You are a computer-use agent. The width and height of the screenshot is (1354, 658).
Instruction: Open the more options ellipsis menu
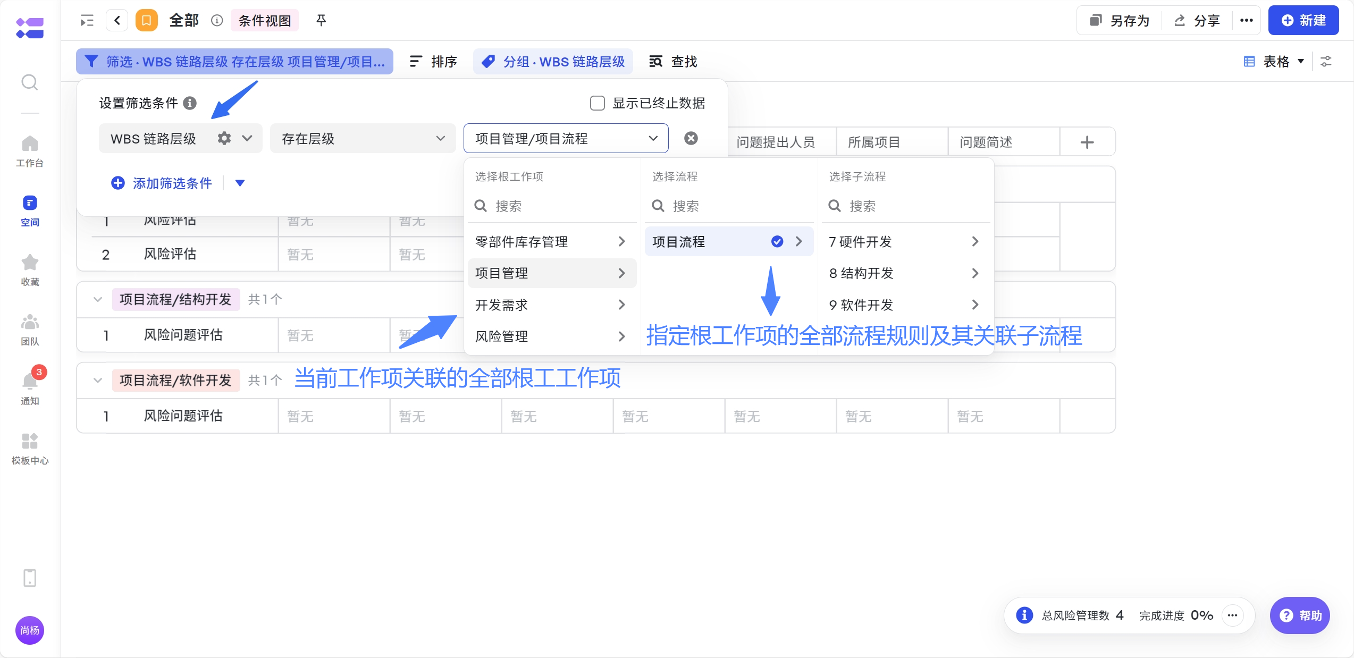tap(1246, 21)
